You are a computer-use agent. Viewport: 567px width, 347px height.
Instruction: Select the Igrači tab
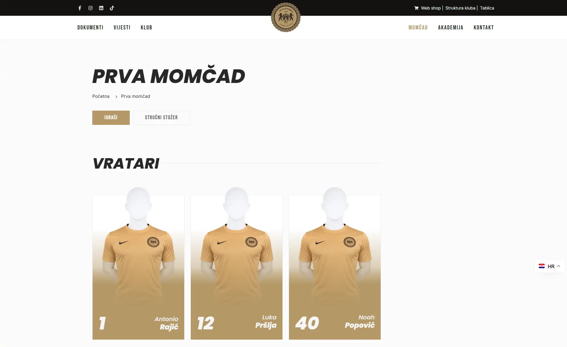pos(111,117)
